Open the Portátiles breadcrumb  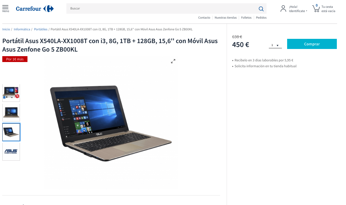[x=41, y=29]
